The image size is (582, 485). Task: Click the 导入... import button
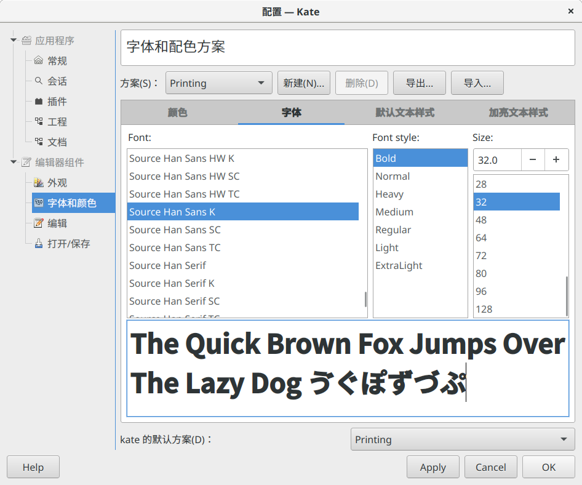point(477,83)
